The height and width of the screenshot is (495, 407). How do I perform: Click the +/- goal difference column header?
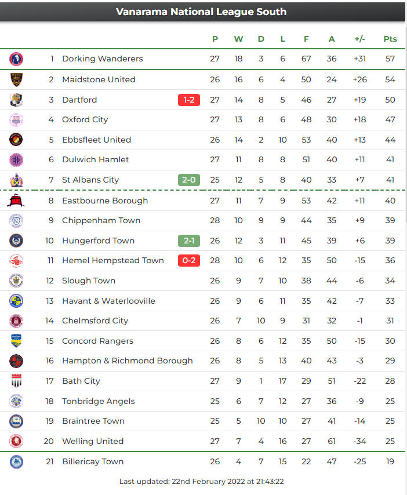pyautogui.click(x=359, y=39)
